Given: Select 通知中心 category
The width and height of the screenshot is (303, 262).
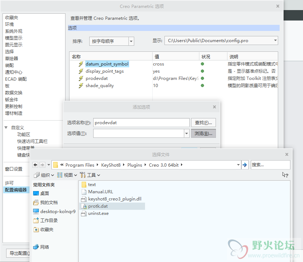Looking at the screenshot, I should pos(14,72).
